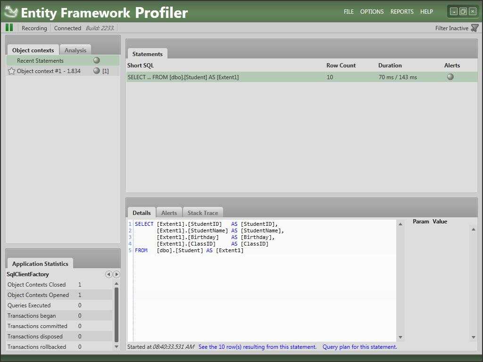Open Query plan for this statement link

(x=360, y=347)
